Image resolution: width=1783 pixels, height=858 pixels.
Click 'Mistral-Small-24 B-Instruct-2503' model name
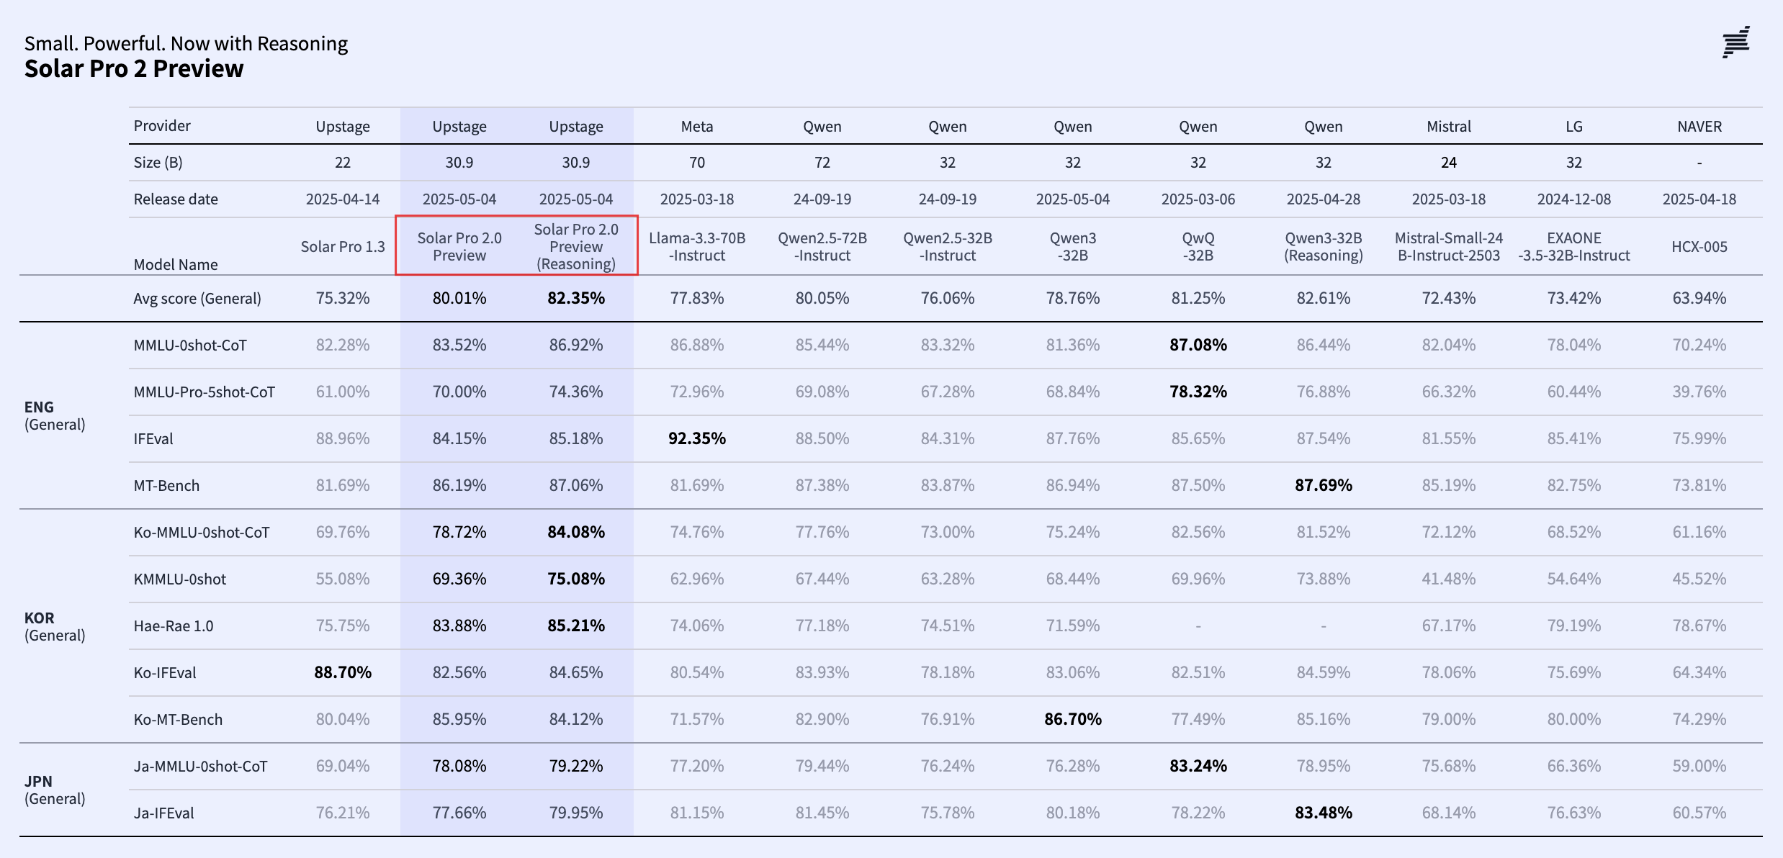tap(1449, 247)
